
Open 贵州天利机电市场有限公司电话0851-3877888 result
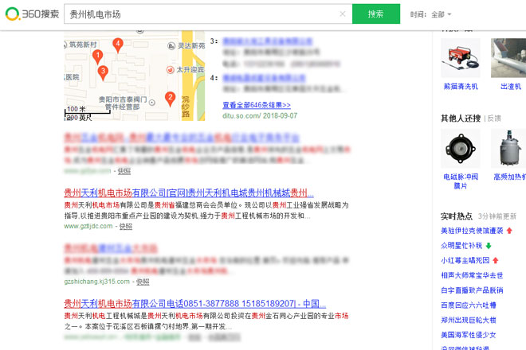pyautogui.click(x=195, y=304)
